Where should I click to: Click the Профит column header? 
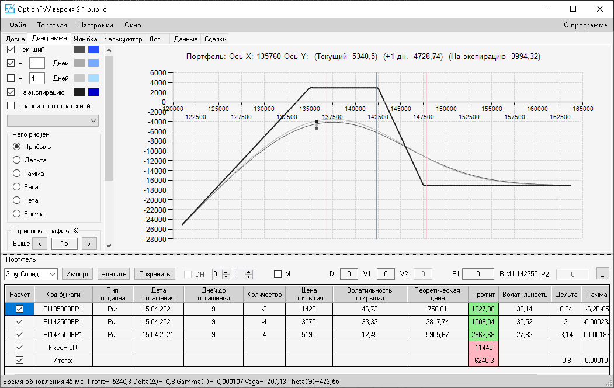pyautogui.click(x=483, y=294)
